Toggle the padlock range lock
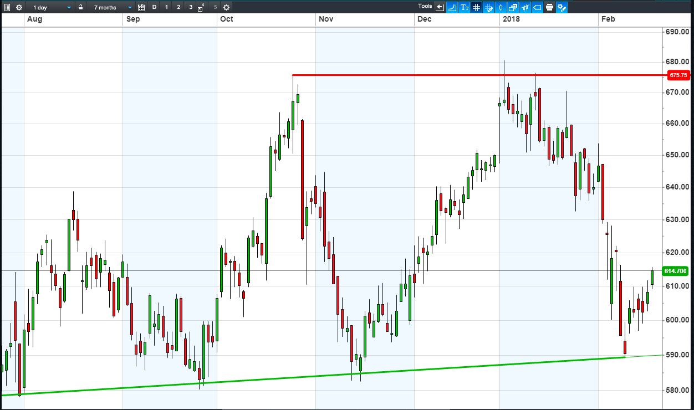Viewport: 694px width, 410px height. point(81,7)
